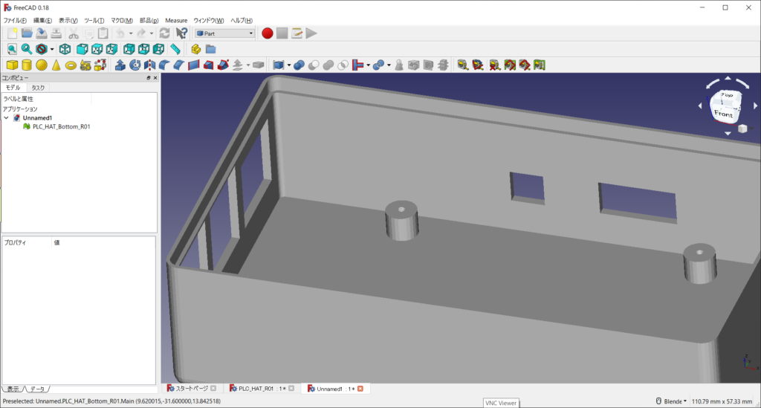Click the Fit All view icon

tap(12, 49)
